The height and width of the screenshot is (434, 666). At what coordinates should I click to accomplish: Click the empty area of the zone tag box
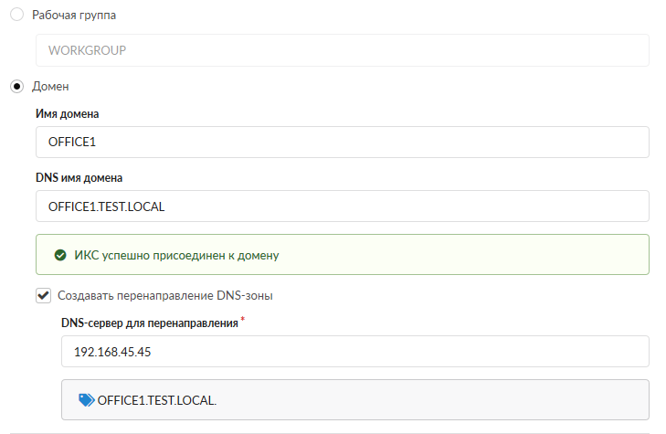click(439, 399)
